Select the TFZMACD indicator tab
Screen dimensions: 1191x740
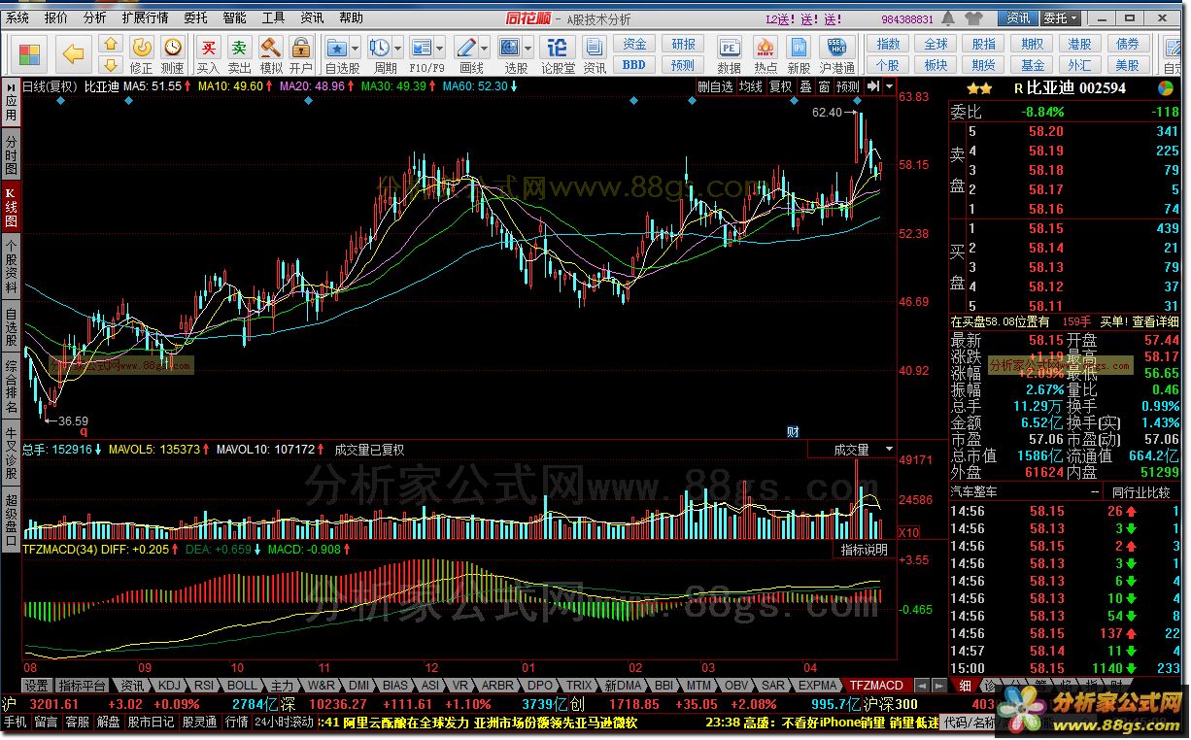point(875,686)
